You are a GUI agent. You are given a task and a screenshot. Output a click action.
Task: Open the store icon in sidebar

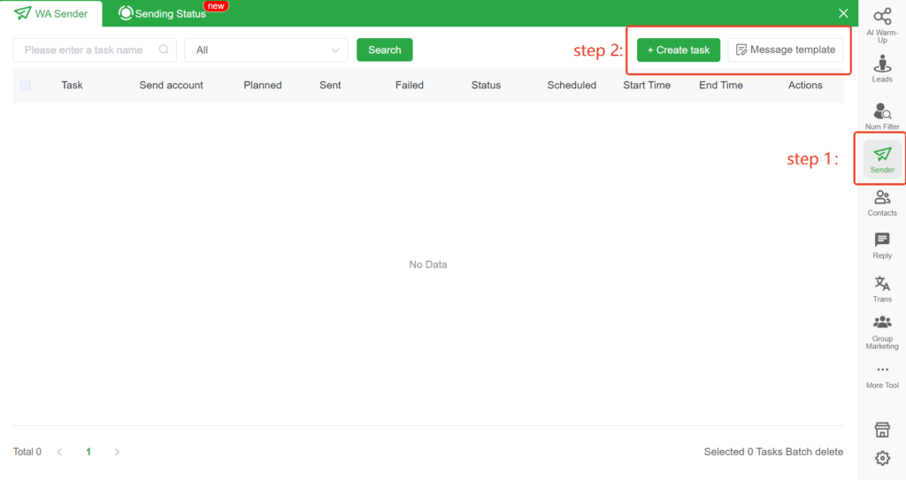[882, 429]
